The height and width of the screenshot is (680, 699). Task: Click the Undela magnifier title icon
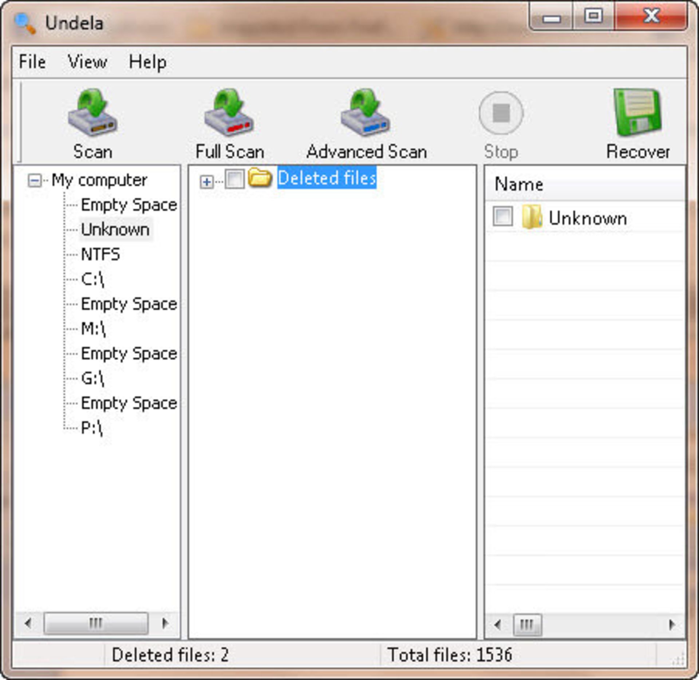pos(25,23)
